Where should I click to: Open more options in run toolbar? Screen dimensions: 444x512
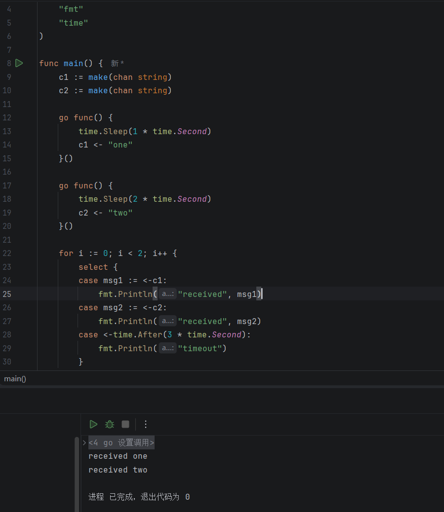coord(146,424)
